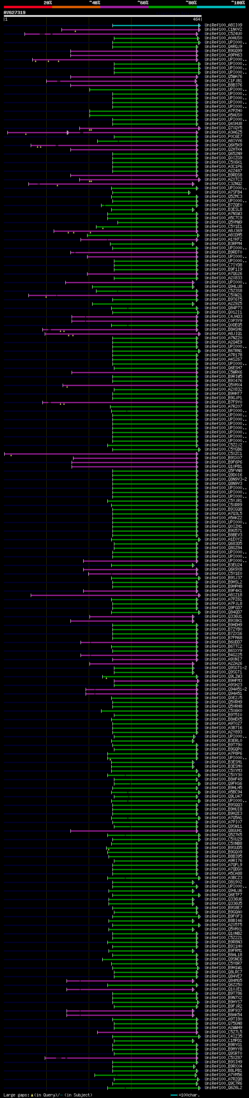The image size is (249, 1098).
Task: Open hit UniRef100_C5Y1E1
Action: (x=223, y=227)
